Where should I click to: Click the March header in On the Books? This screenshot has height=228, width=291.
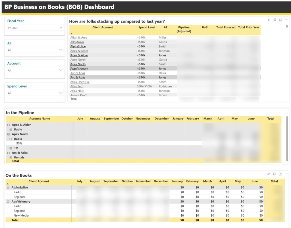click(x=207, y=181)
